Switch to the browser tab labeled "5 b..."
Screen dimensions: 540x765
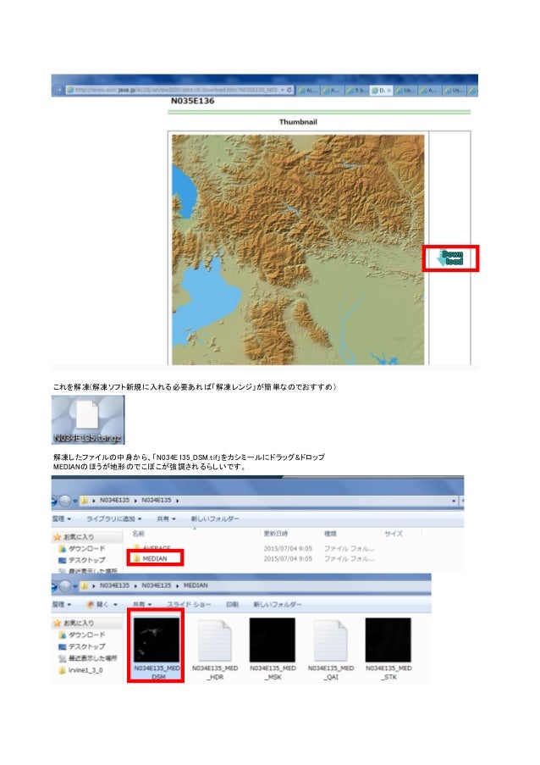pos(357,91)
